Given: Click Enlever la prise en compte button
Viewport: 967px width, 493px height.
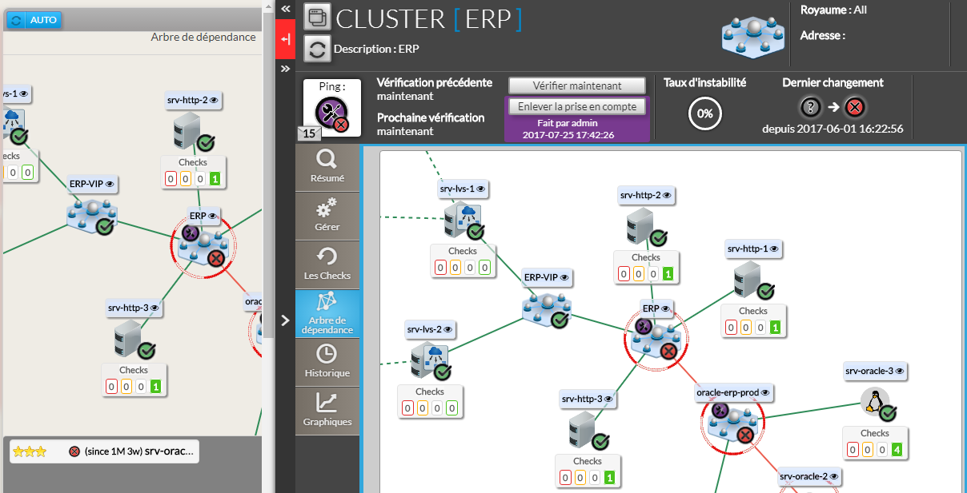Looking at the screenshot, I should 576,106.
